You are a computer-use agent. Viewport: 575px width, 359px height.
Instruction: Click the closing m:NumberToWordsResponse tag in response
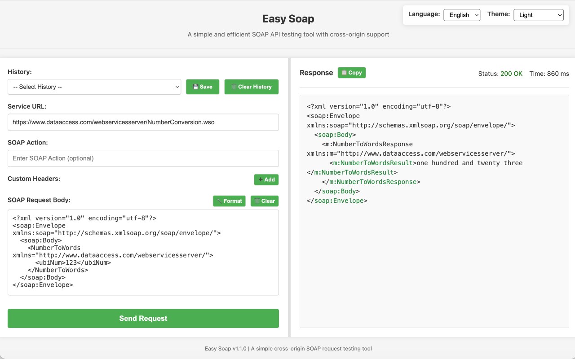tap(371, 182)
